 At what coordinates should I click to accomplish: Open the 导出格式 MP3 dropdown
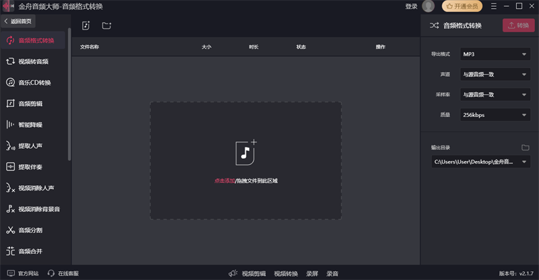[495, 55]
